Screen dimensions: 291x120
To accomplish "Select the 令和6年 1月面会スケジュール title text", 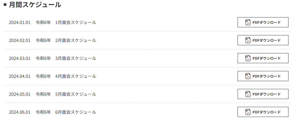I will 66,22.
